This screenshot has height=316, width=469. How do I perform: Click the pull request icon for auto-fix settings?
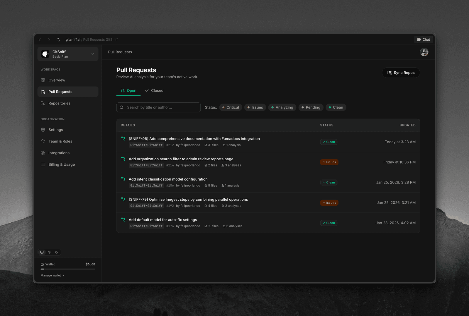[123, 219]
